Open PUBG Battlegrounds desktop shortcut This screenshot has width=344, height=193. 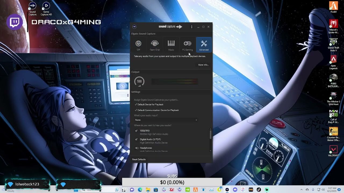click(x=334, y=81)
